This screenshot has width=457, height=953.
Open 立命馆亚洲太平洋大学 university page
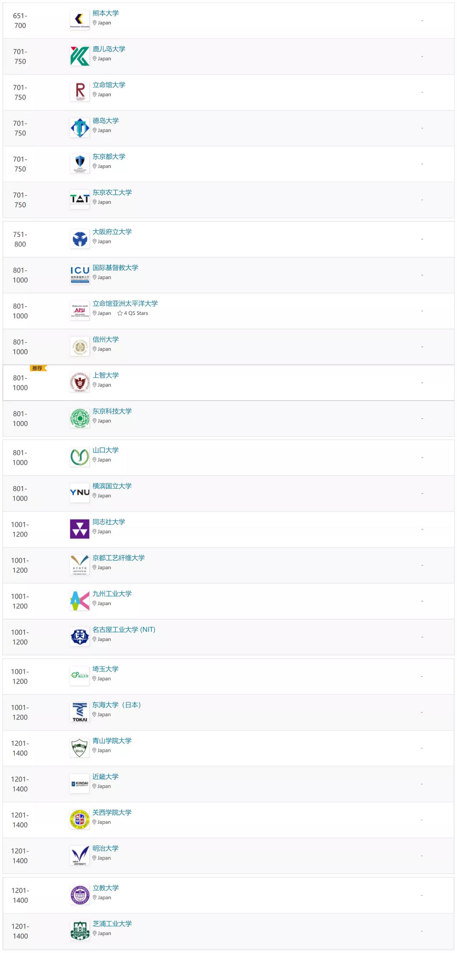point(125,303)
